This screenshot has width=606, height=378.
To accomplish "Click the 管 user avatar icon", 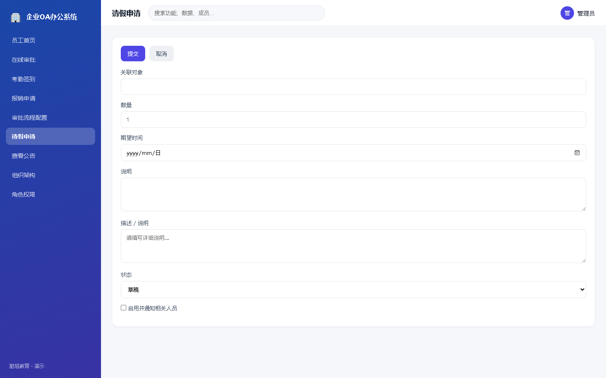I will tap(567, 13).
